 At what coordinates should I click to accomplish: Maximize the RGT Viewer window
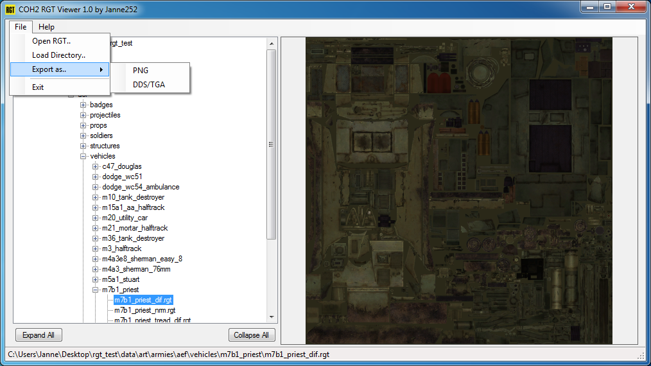click(607, 7)
